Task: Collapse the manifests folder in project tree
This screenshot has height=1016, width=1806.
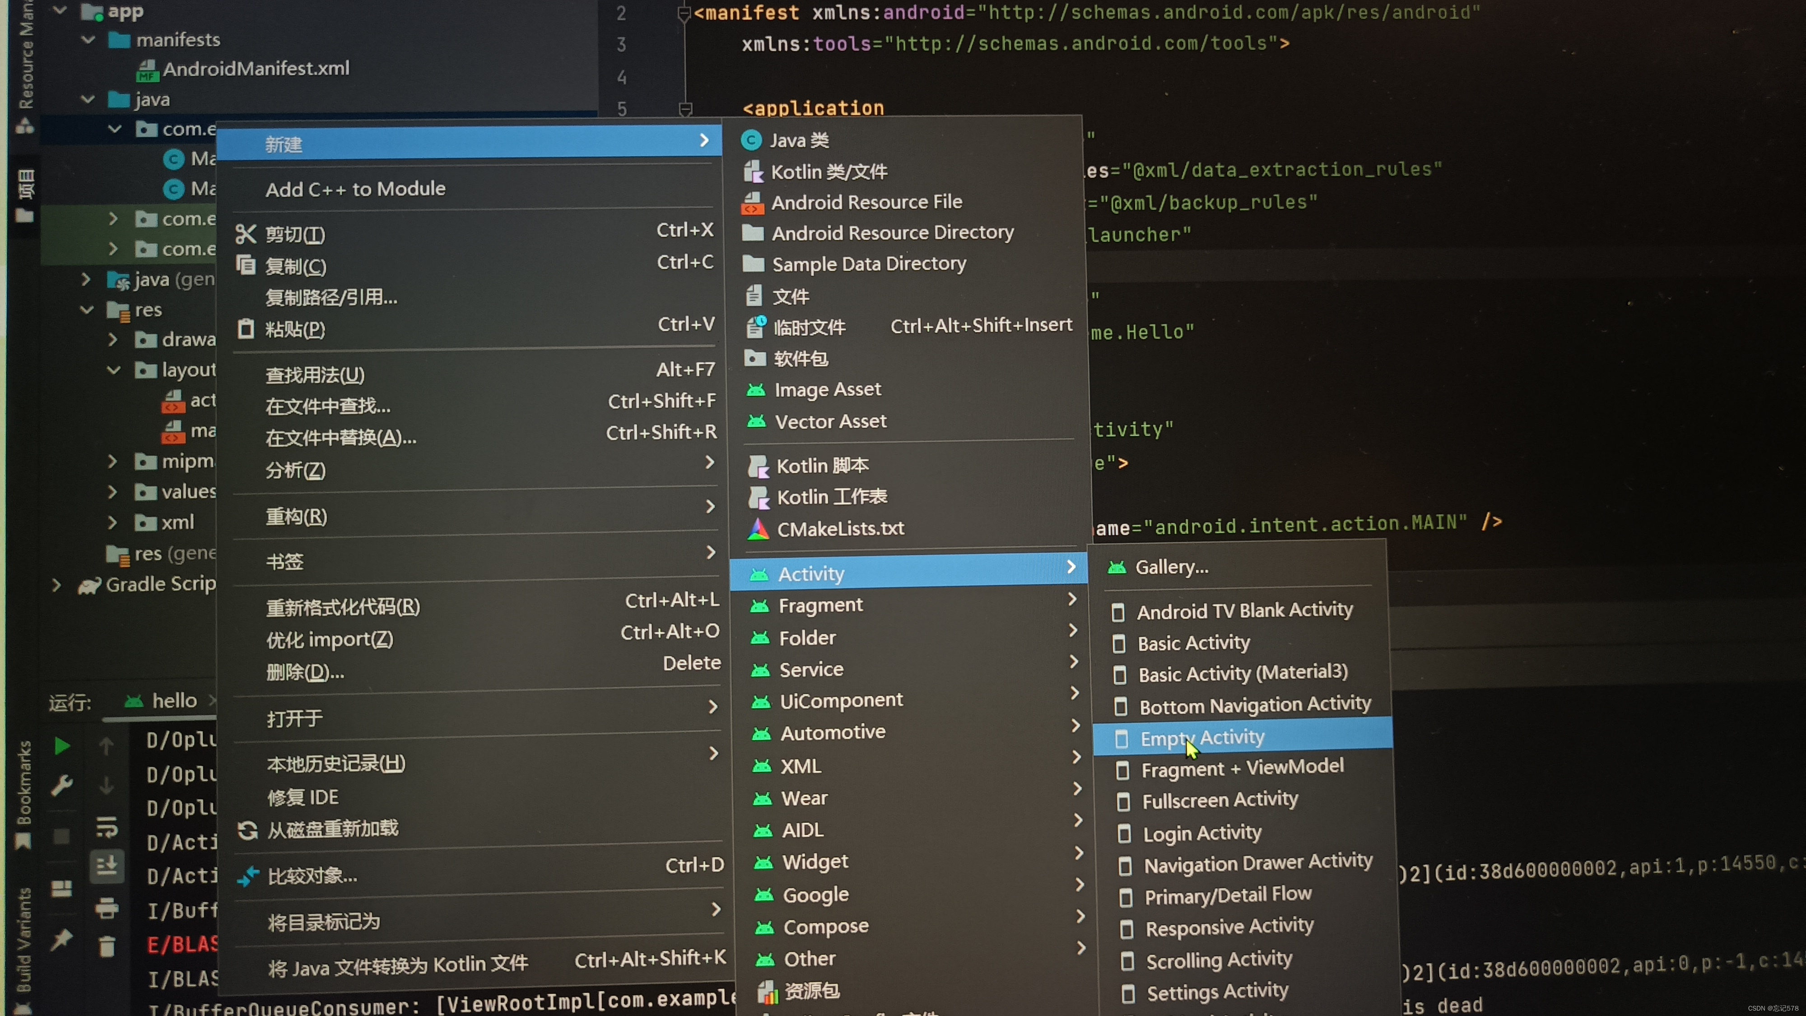Action: [88, 40]
